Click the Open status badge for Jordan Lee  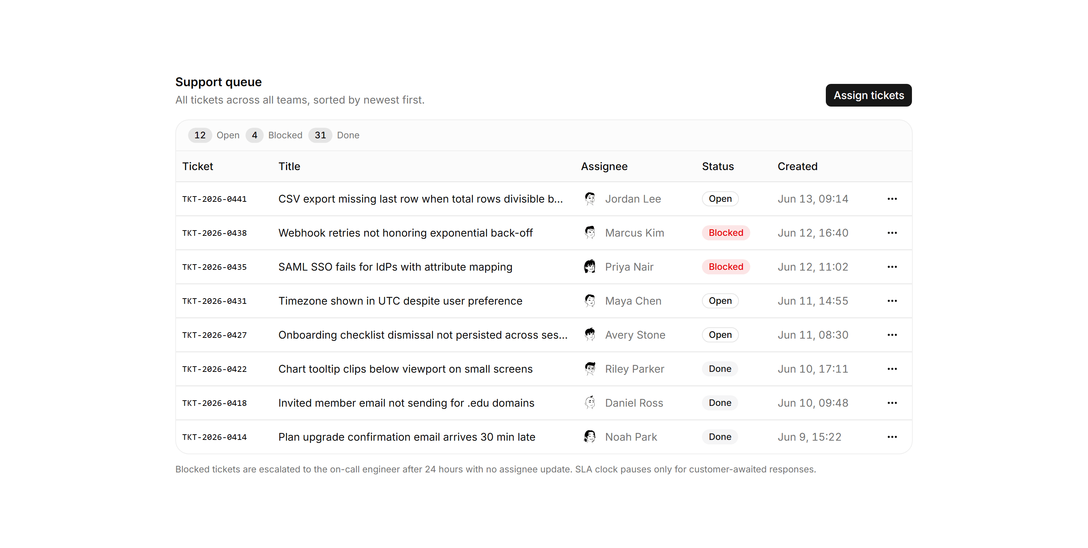(720, 199)
